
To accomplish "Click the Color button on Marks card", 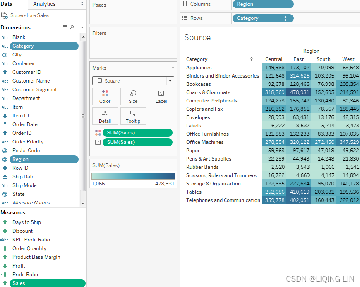I will click(105, 96).
